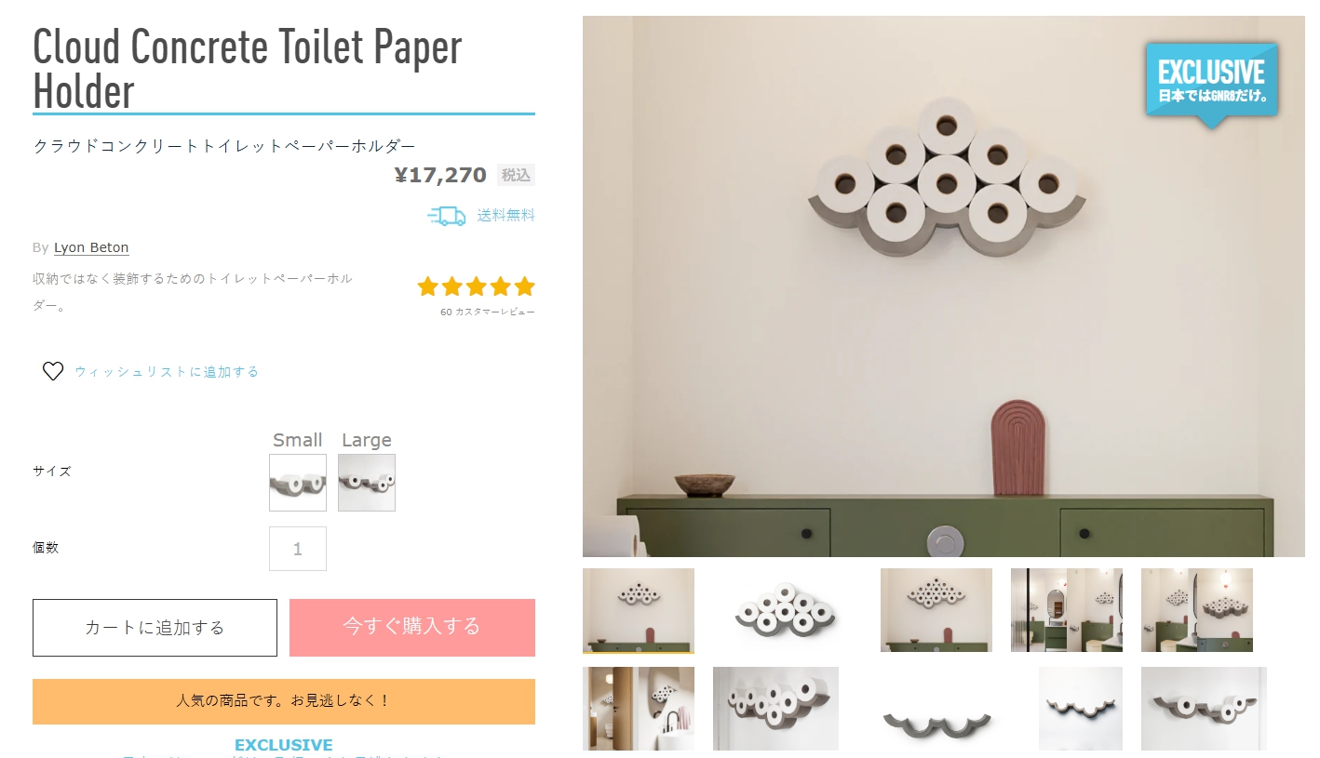Click the wishlist heart icon

pyautogui.click(x=53, y=371)
